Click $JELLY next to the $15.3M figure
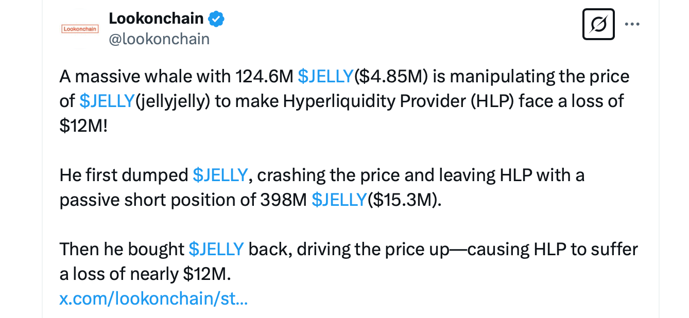Viewport: 689px width, 318px height. (339, 199)
